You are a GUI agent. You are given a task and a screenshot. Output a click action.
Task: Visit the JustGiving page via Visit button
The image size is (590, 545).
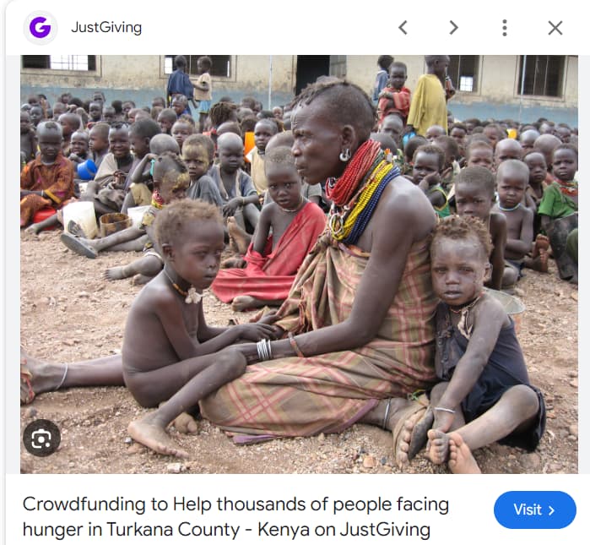click(534, 510)
